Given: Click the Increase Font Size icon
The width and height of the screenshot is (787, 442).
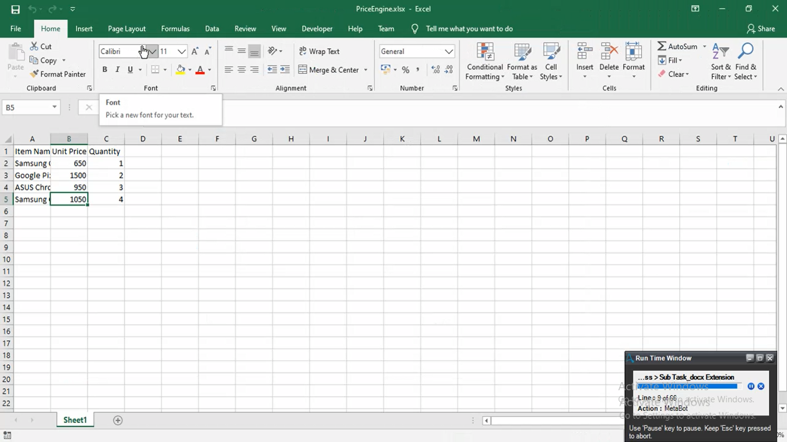Looking at the screenshot, I should click(195, 52).
